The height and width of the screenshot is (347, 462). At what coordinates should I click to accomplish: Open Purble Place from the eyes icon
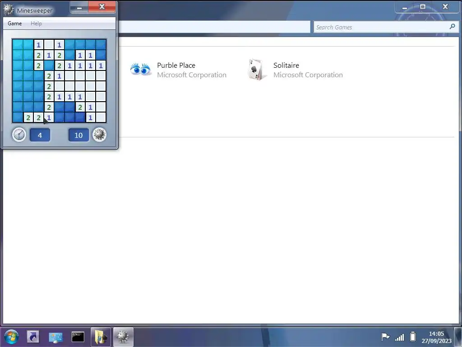coord(140,70)
